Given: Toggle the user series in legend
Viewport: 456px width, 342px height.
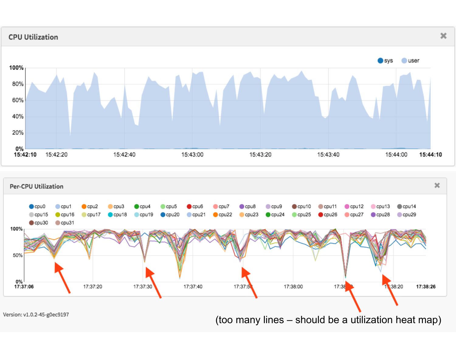Looking at the screenshot, I should [410, 61].
